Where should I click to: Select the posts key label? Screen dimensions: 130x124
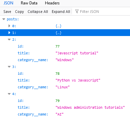pyautogui.click(x=13, y=19)
